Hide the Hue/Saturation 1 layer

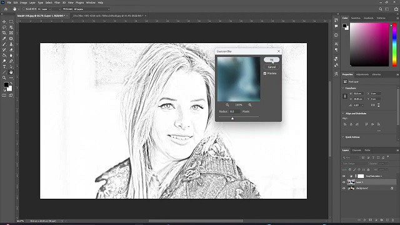[344, 176]
